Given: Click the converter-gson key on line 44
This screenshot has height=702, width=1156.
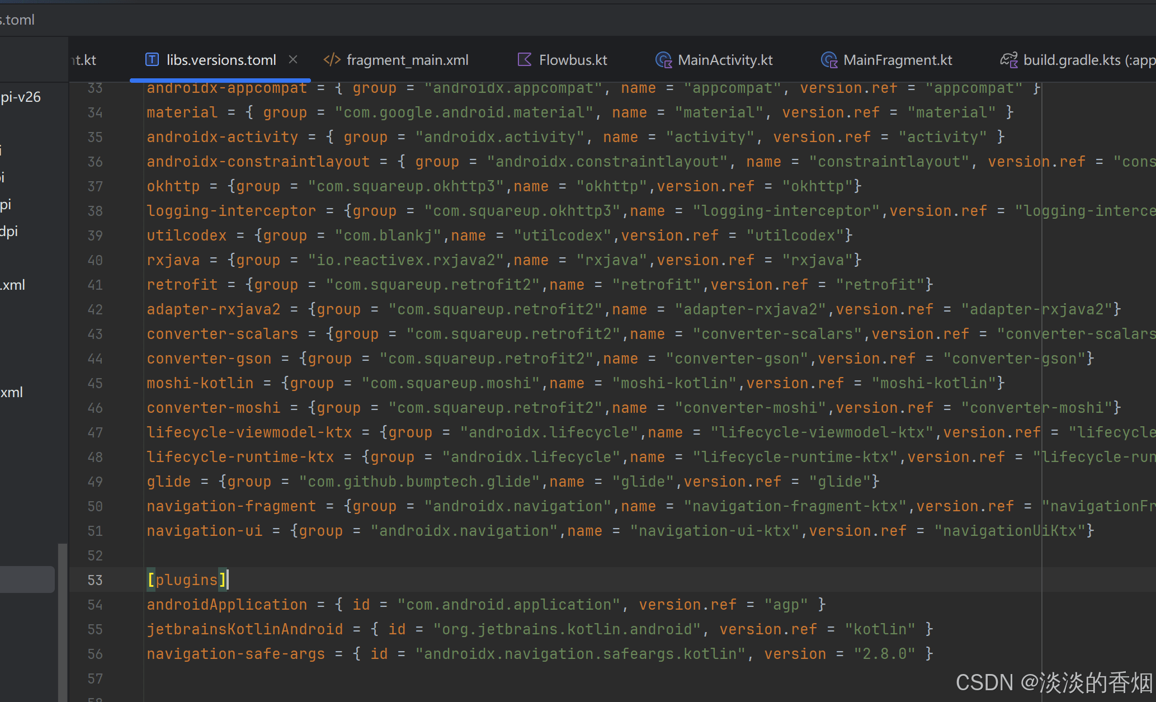Looking at the screenshot, I should click(209, 359).
